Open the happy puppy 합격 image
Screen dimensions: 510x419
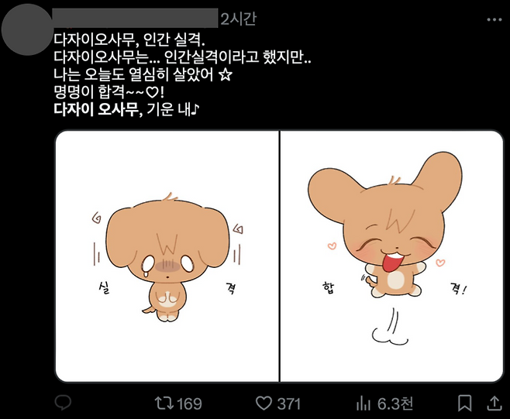coord(391,256)
